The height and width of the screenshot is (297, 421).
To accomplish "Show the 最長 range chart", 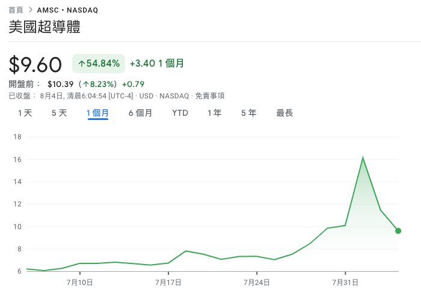I will 284,113.
